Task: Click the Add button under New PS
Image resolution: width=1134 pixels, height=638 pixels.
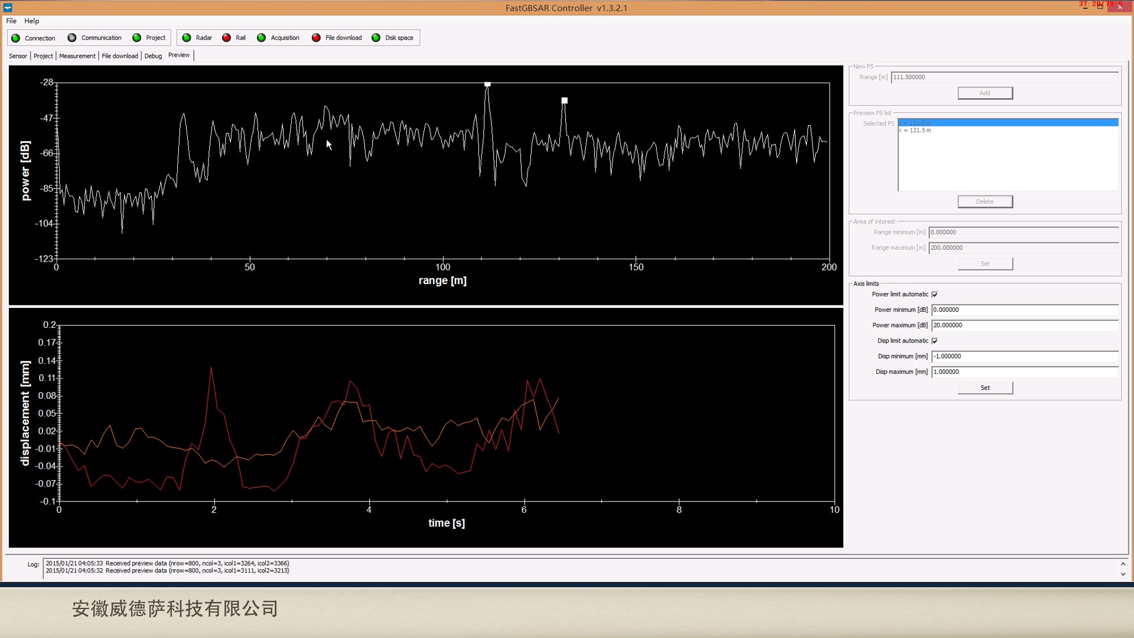Action: coord(985,93)
